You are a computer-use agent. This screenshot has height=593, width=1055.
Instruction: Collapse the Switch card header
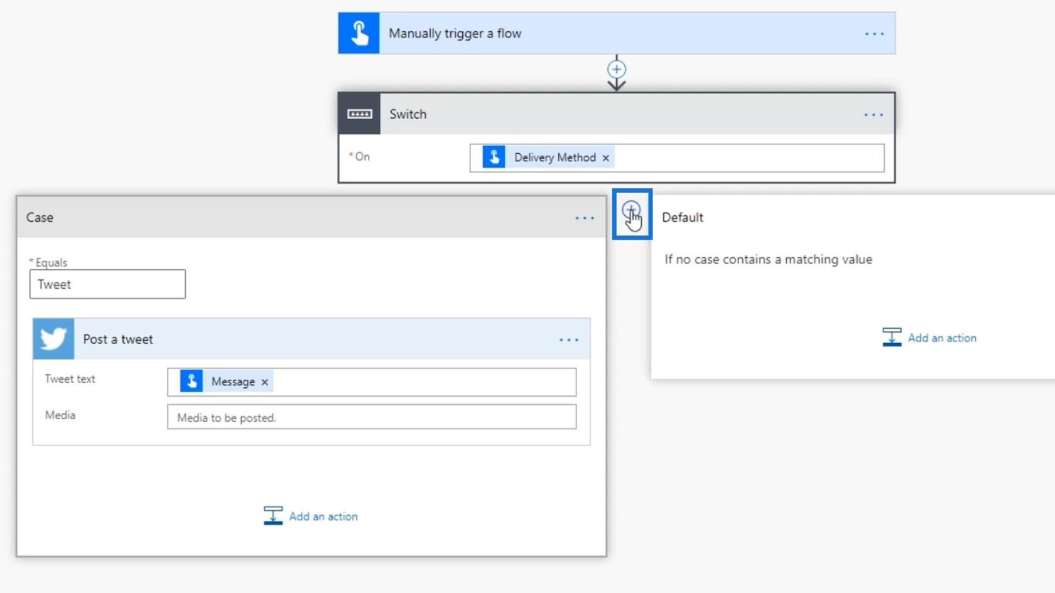(x=617, y=114)
